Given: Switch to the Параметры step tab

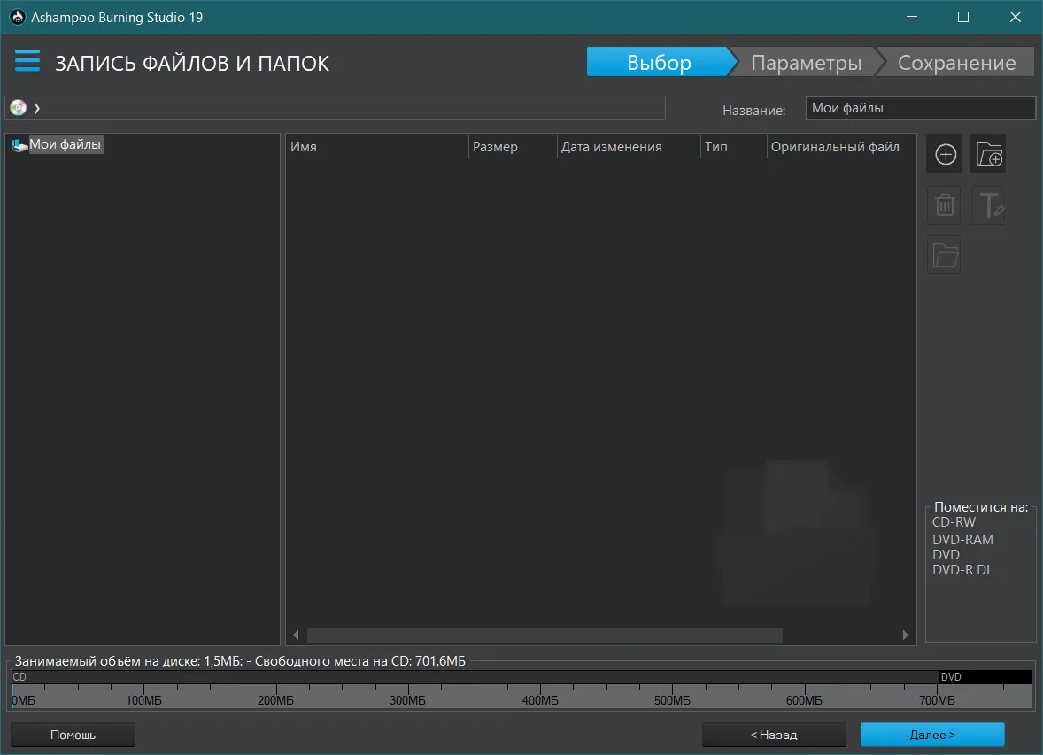Looking at the screenshot, I should coord(806,62).
